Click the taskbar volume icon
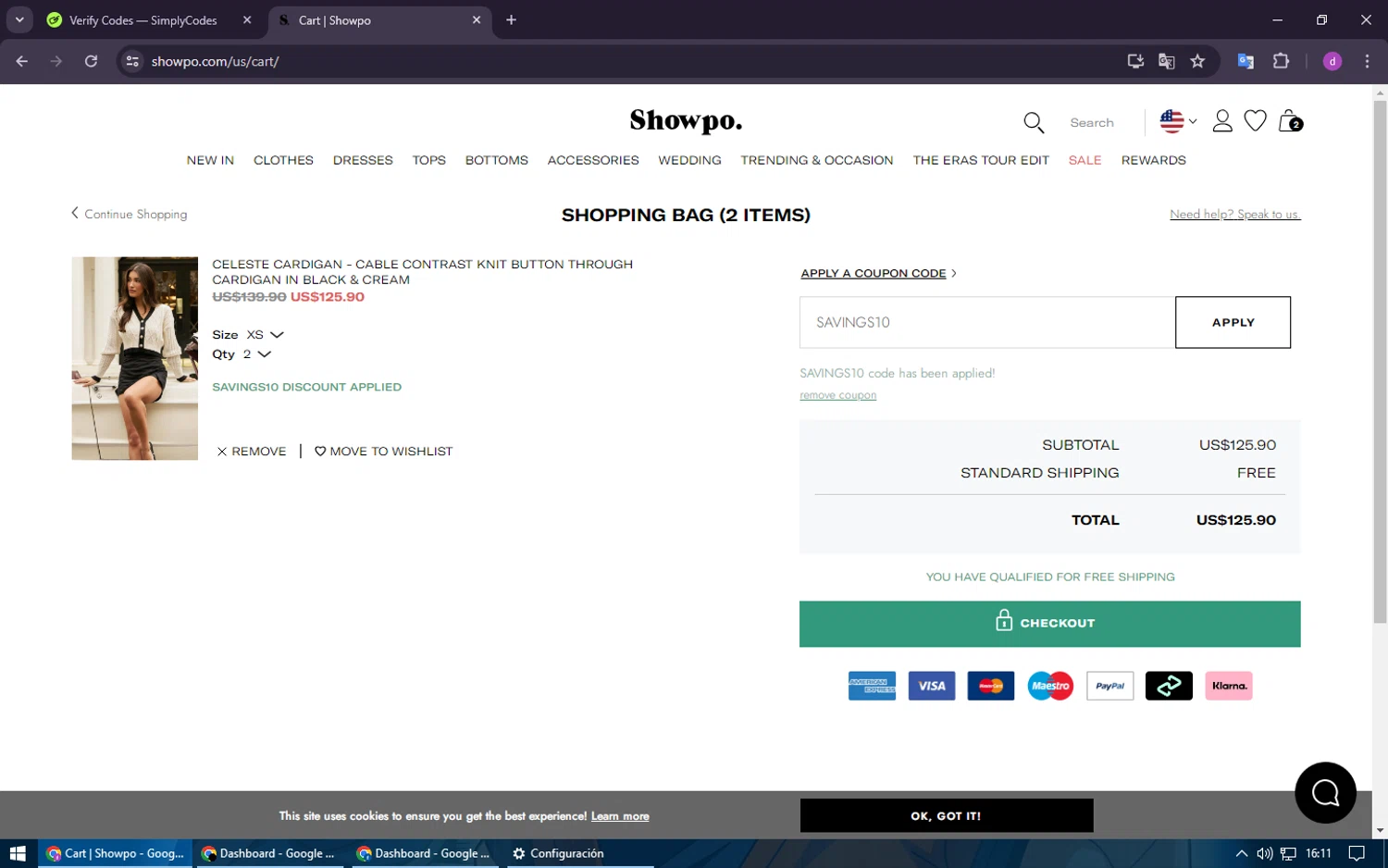 coord(1264,853)
